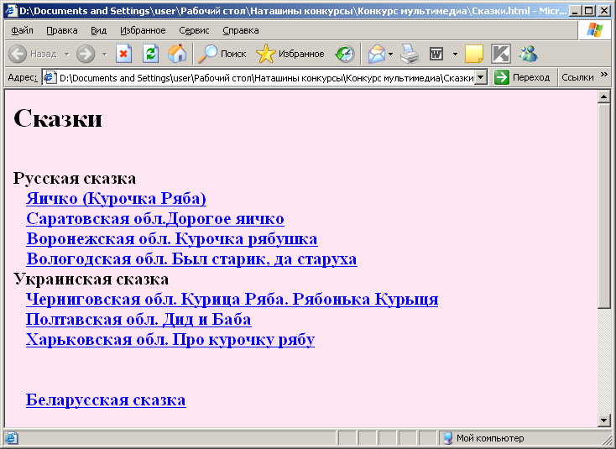616x449 pixels.
Task: Open link Беларусская сказка
Action: pos(106,399)
